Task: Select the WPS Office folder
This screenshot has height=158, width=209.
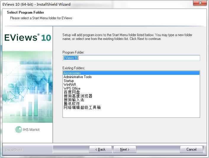Action: [x=72, y=88]
